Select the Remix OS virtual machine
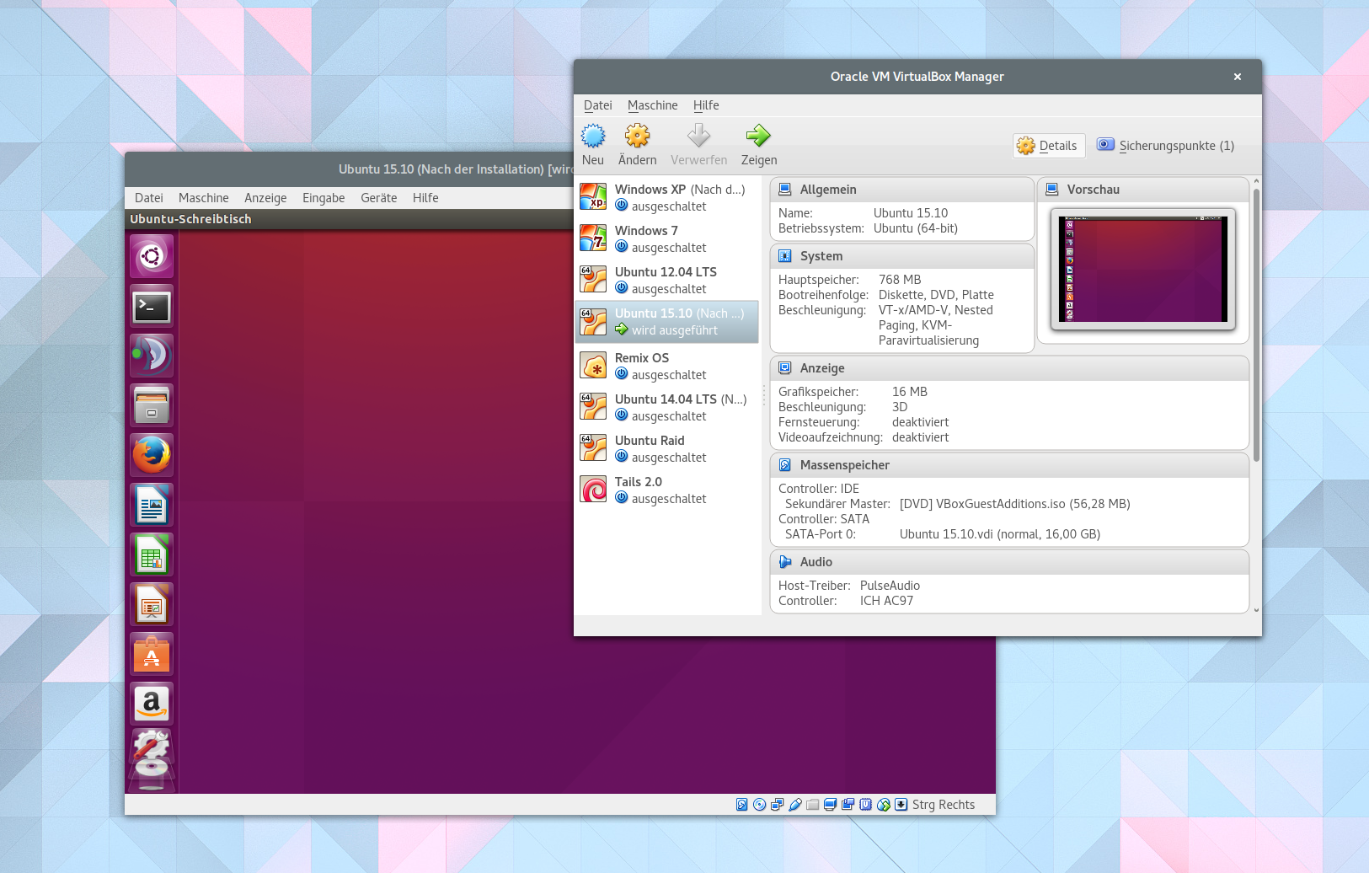Image resolution: width=1369 pixels, height=873 pixels. pyautogui.click(x=667, y=366)
